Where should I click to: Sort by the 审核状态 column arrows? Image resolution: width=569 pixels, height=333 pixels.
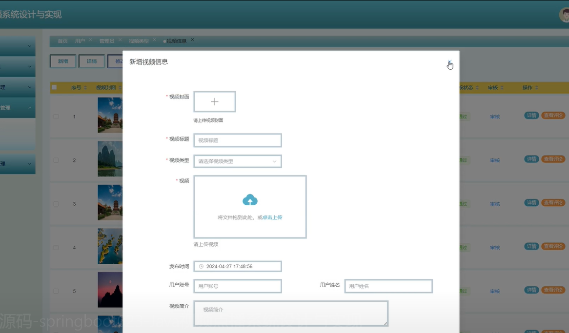tap(477, 87)
